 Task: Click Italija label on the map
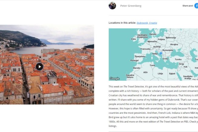[x=155, y=54]
